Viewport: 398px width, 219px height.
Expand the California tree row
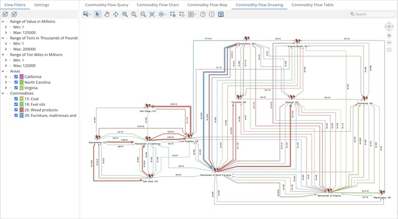6,77
